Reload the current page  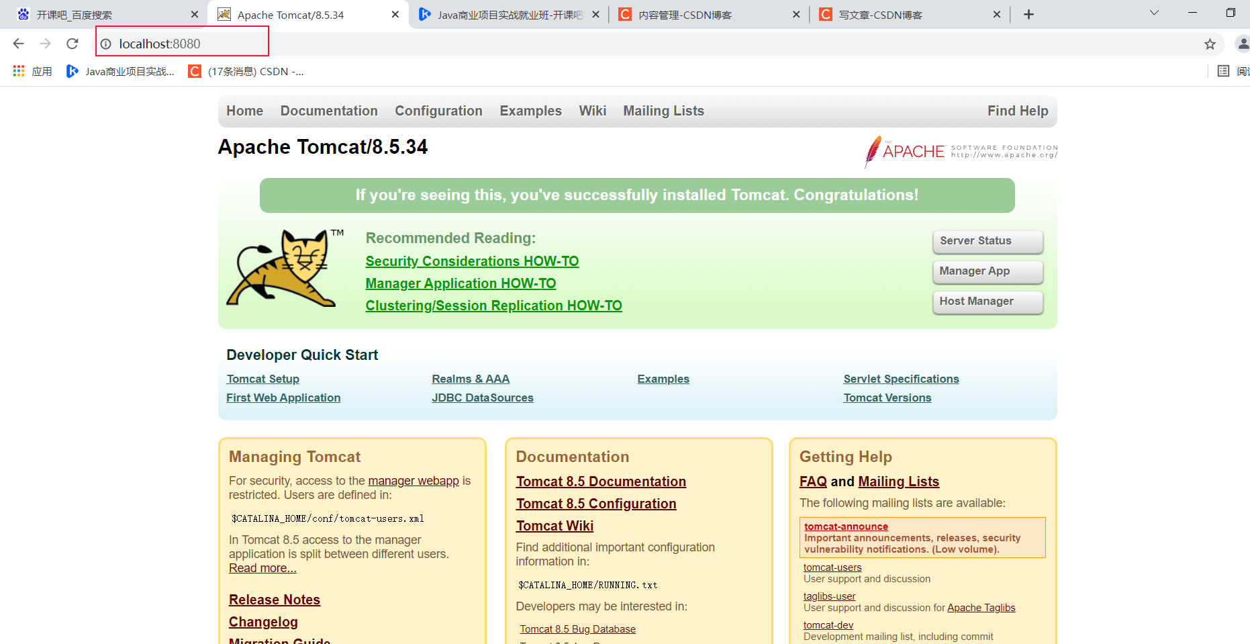pyautogui.click(x=73, y=44)
